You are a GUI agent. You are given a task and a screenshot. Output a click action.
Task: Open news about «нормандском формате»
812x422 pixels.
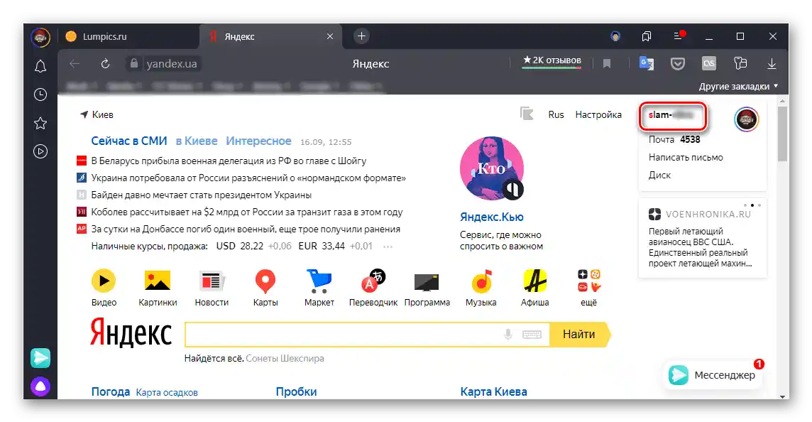click(x=248, y=178)
